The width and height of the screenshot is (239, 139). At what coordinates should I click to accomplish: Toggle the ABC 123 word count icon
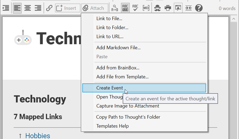125,8
